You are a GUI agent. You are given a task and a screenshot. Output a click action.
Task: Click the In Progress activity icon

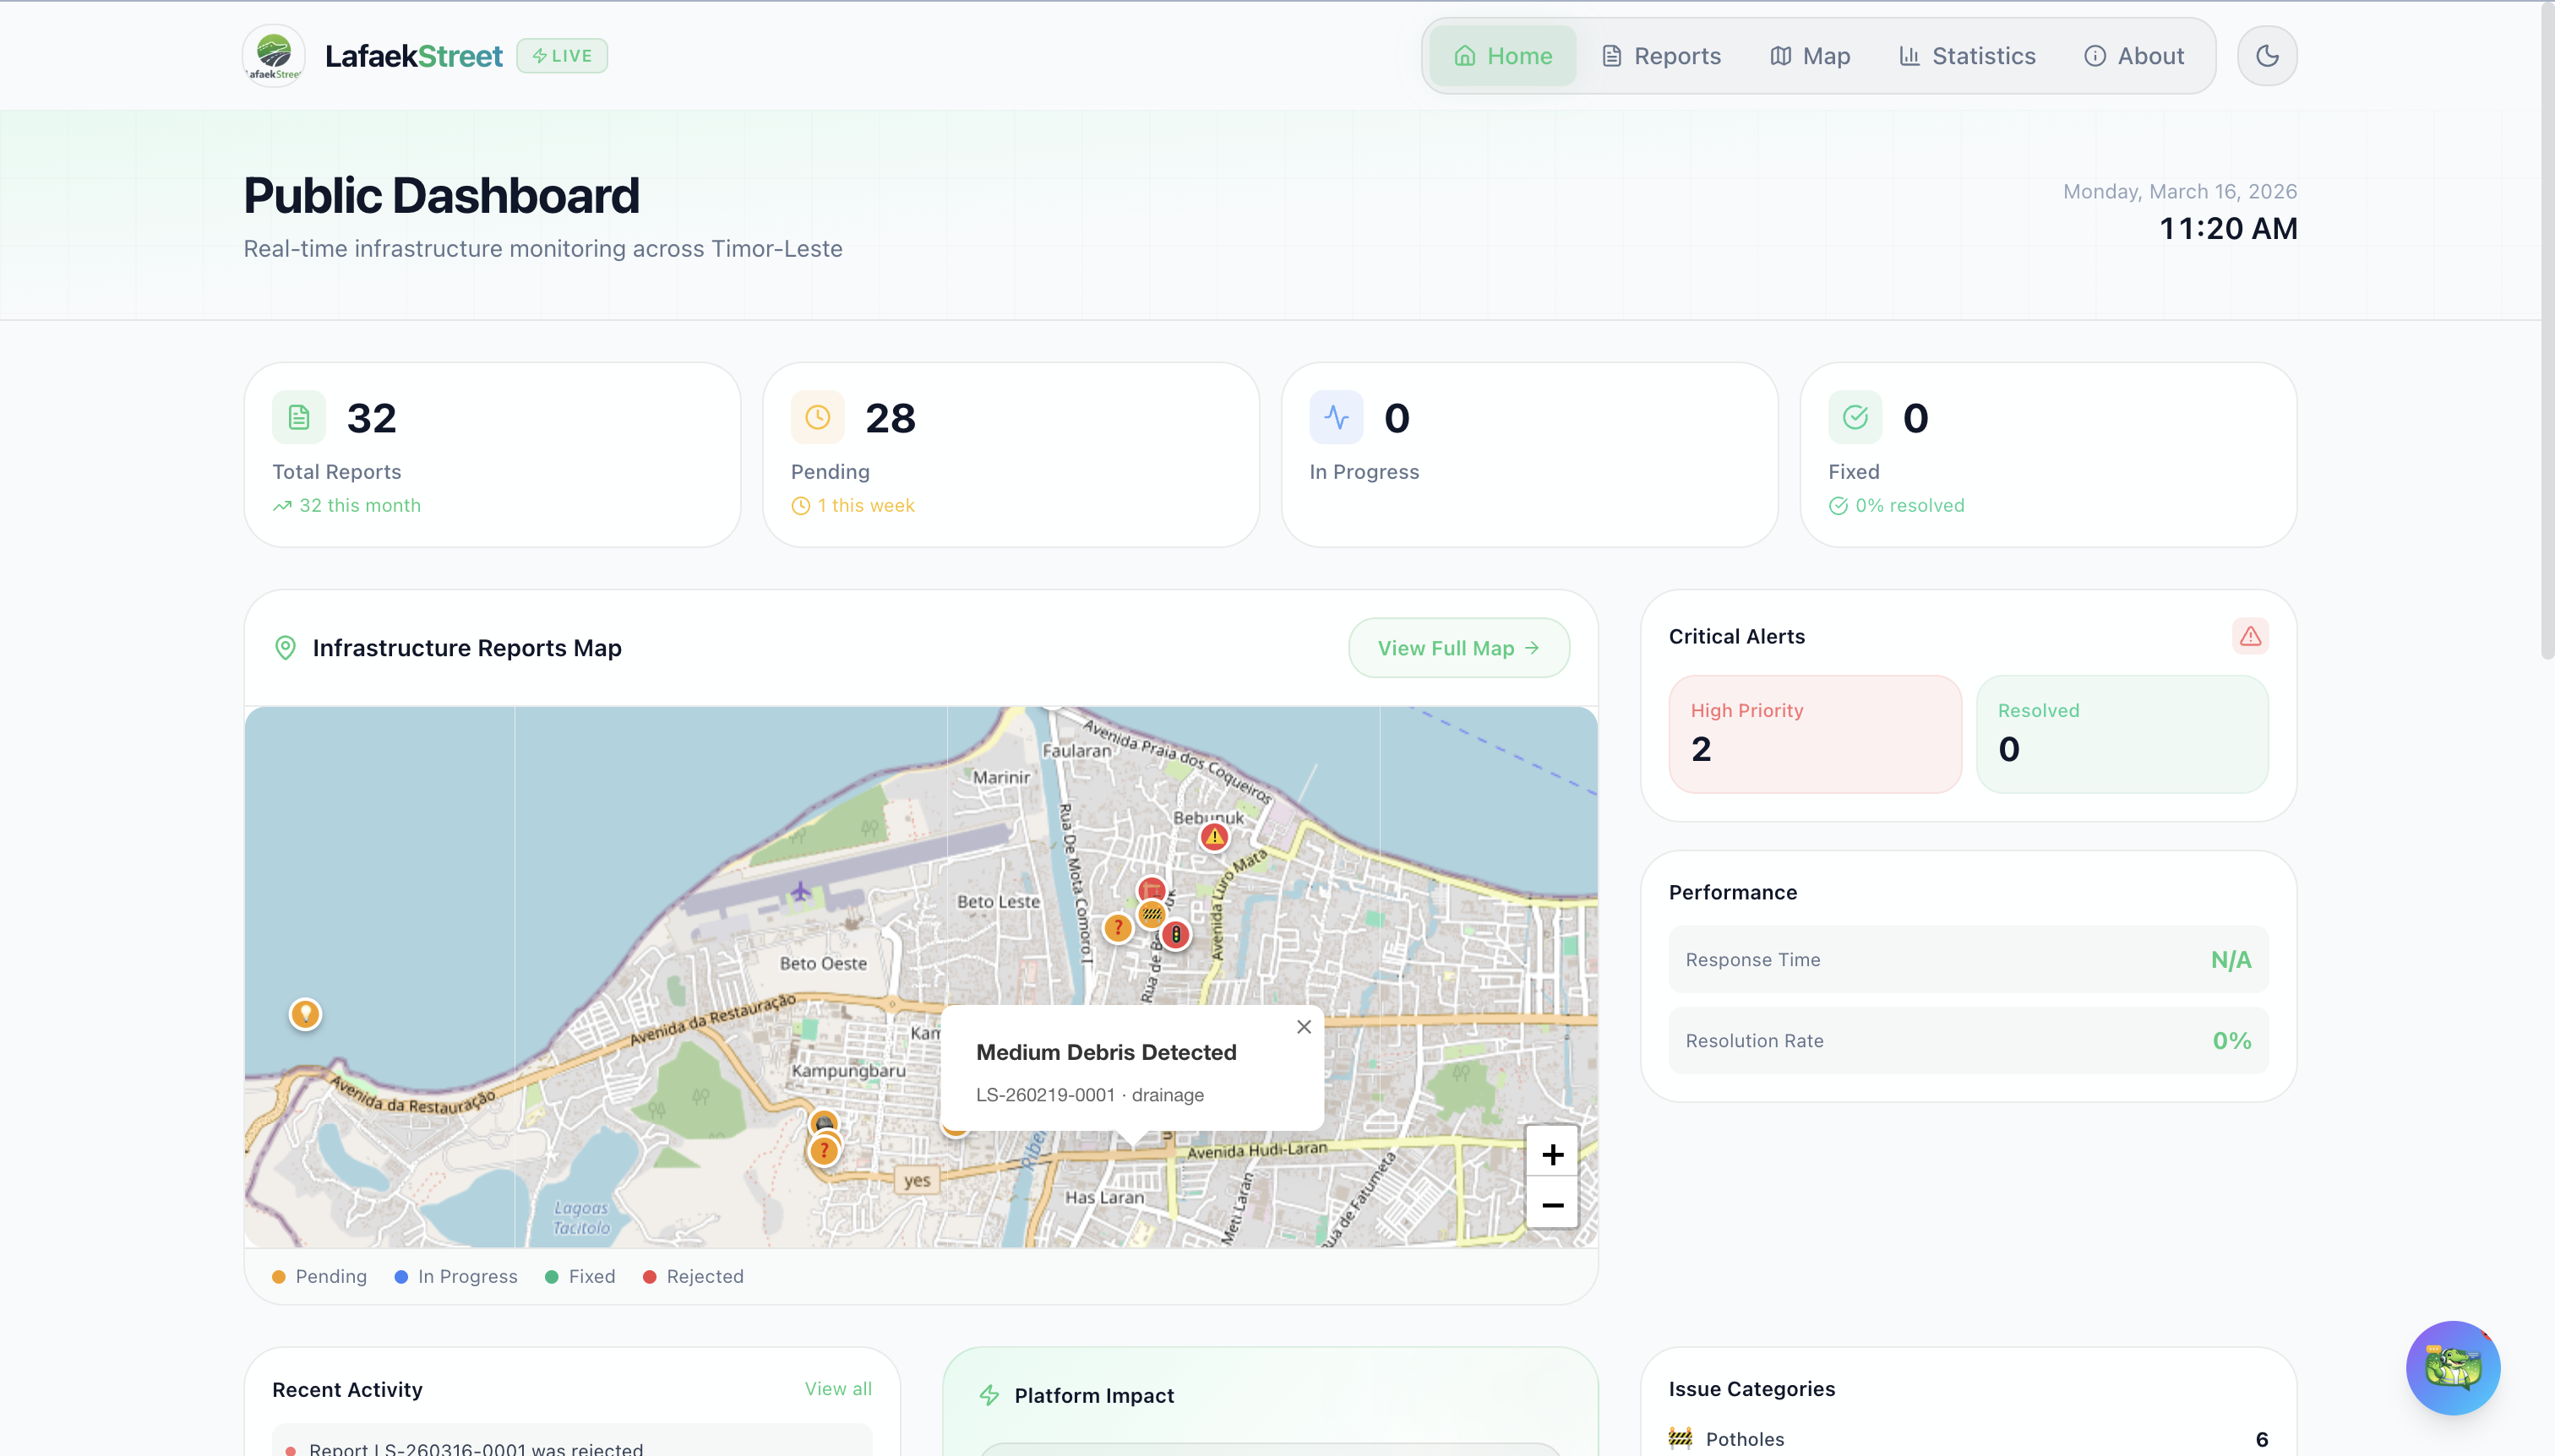(x=1337, y=416)
